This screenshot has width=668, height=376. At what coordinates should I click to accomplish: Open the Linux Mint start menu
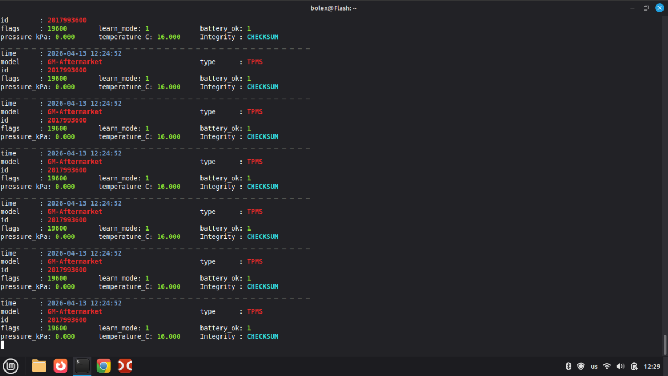(11, 366)
